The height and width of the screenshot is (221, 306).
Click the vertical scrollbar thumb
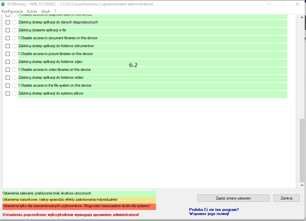pos(302,150)
